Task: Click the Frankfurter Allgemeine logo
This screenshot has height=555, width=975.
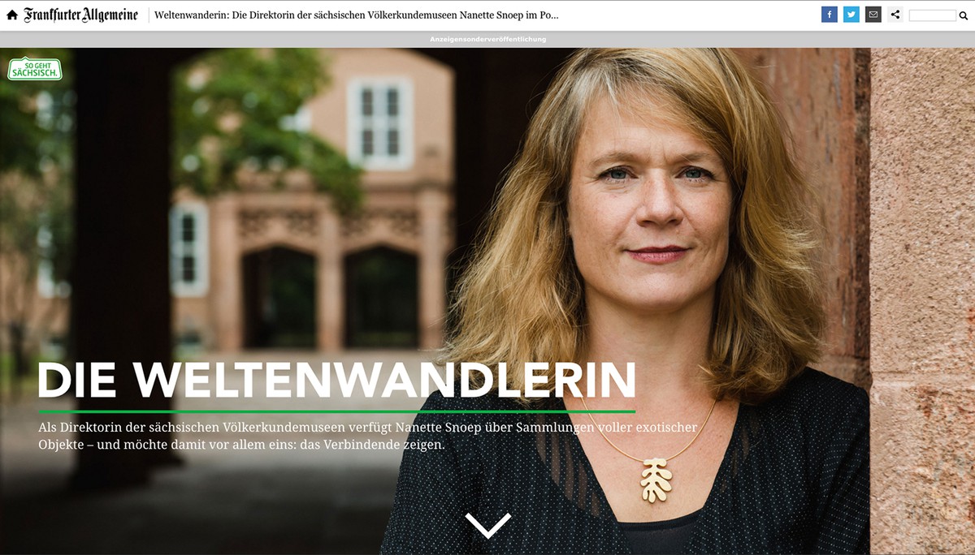Action: pyautogui.click(x=81, y=15)
